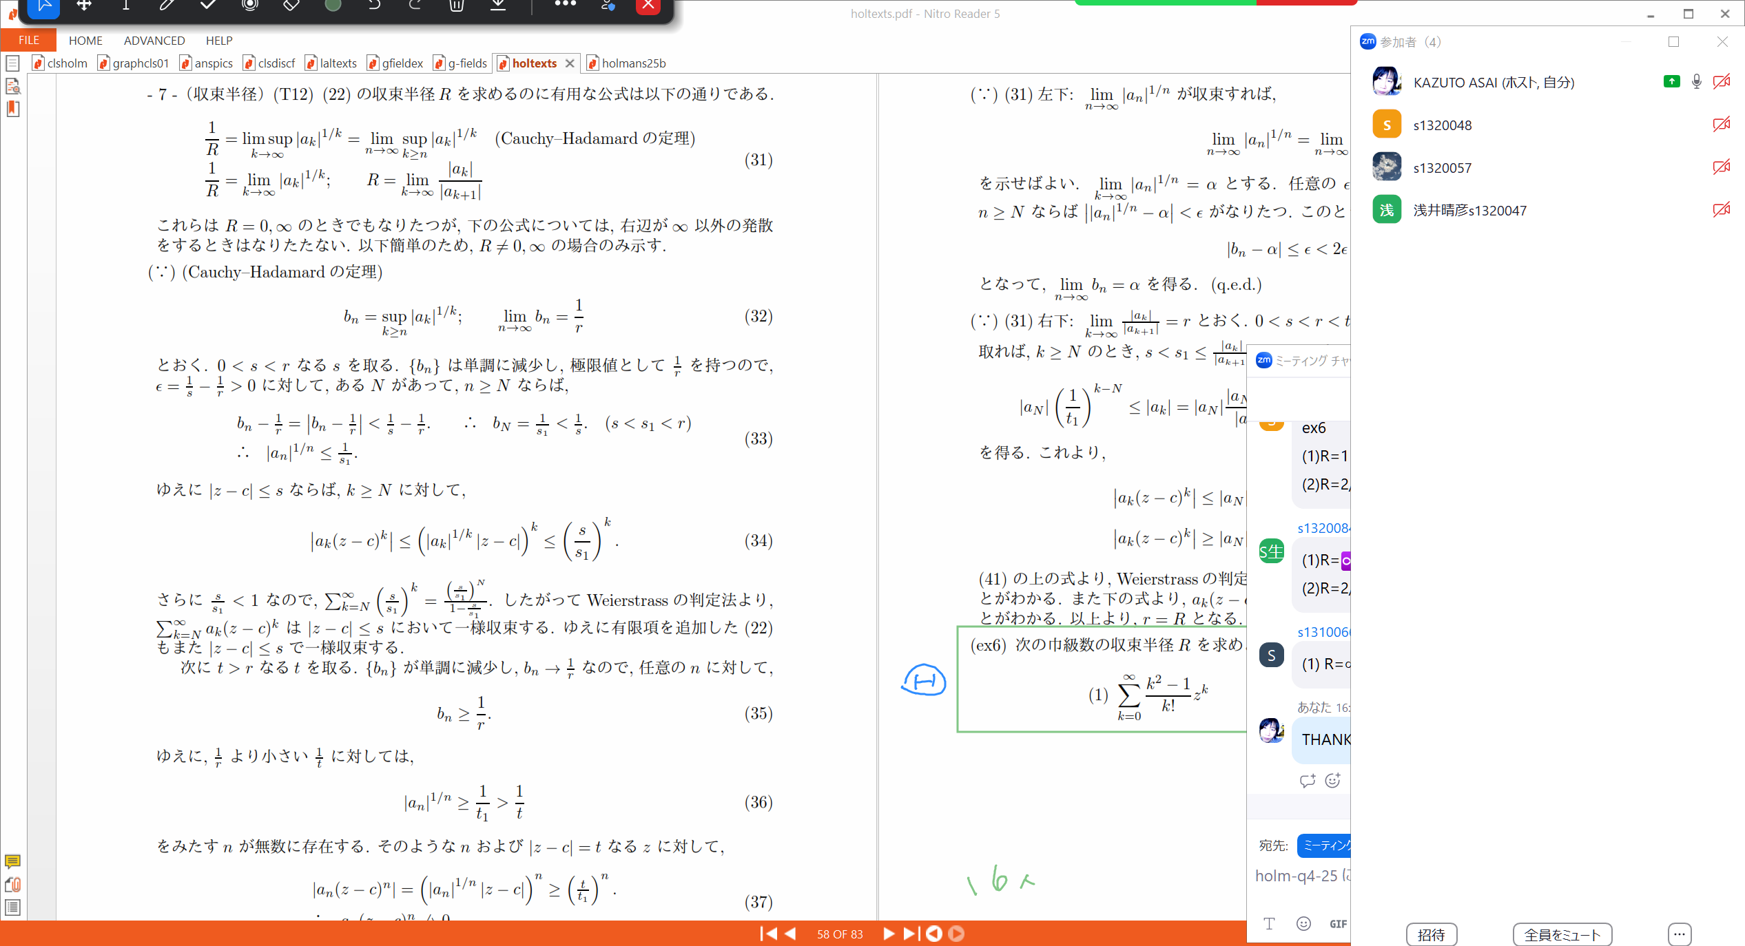The width and height of the screenshot is (1745, 946).
Task: Open the comments panel in the left sidebar
Action: point(12,862)
